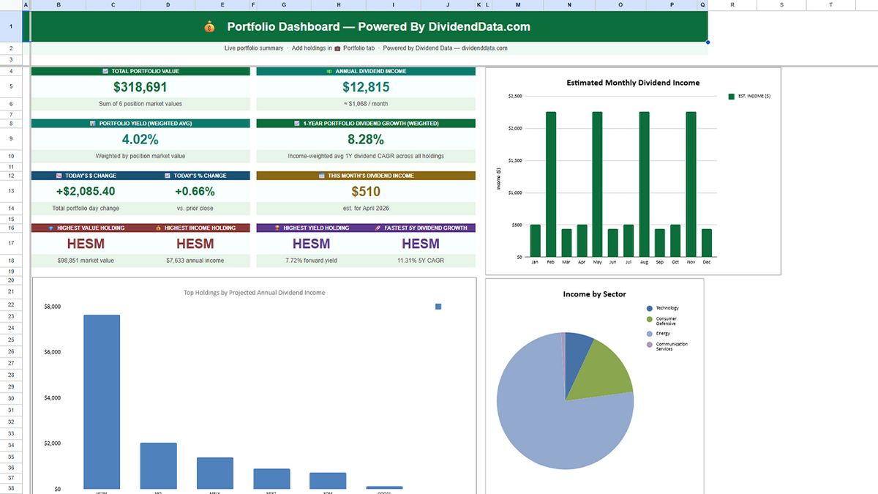878x494 pixels.
Task: Open the dividenddata.com link
Action: 484,48
